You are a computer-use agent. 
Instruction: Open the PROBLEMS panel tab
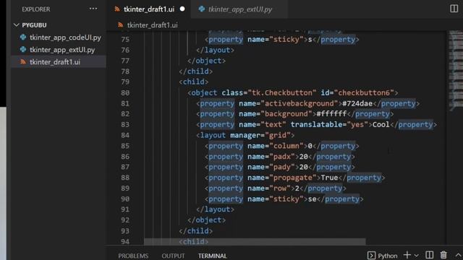tap(133, 256)
